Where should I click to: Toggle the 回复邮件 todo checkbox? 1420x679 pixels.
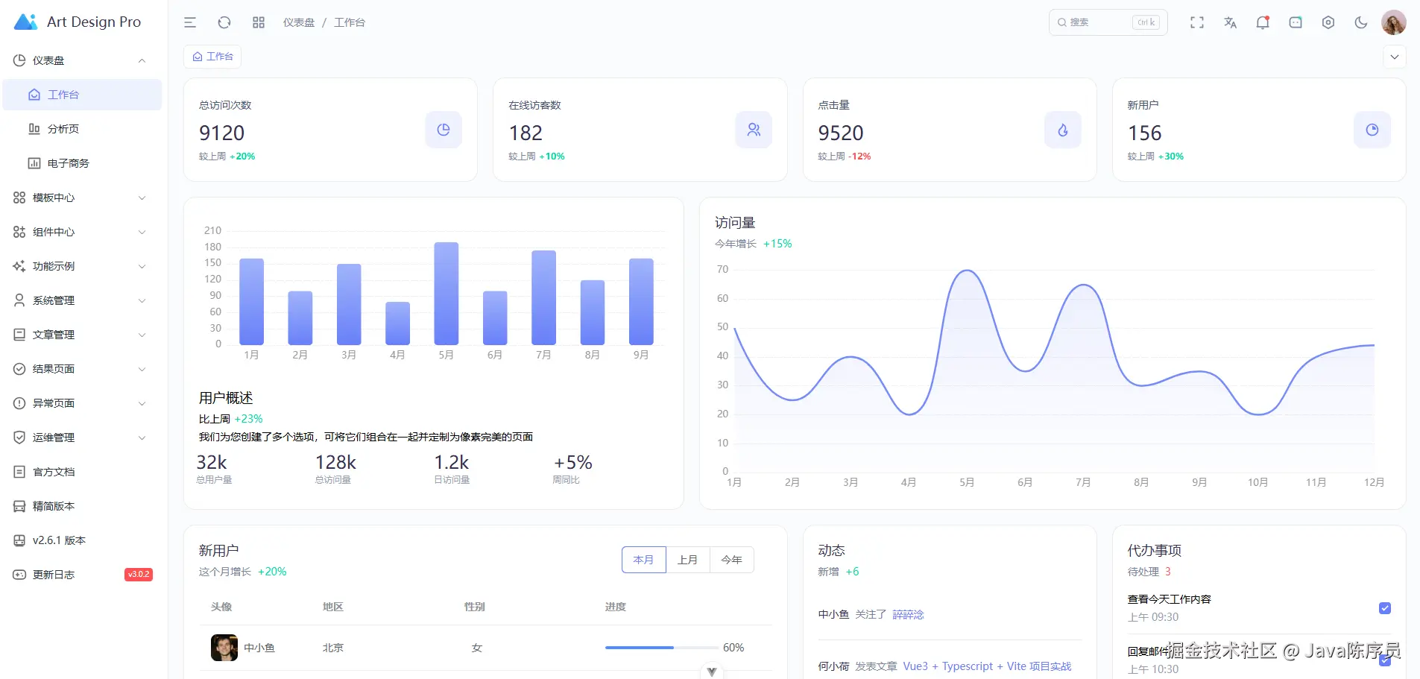[x=1385, y=660]
